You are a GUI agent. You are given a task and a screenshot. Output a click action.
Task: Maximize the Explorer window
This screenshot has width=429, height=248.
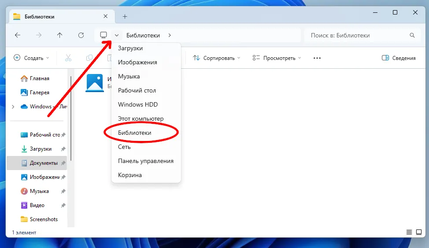pos(395,12)
